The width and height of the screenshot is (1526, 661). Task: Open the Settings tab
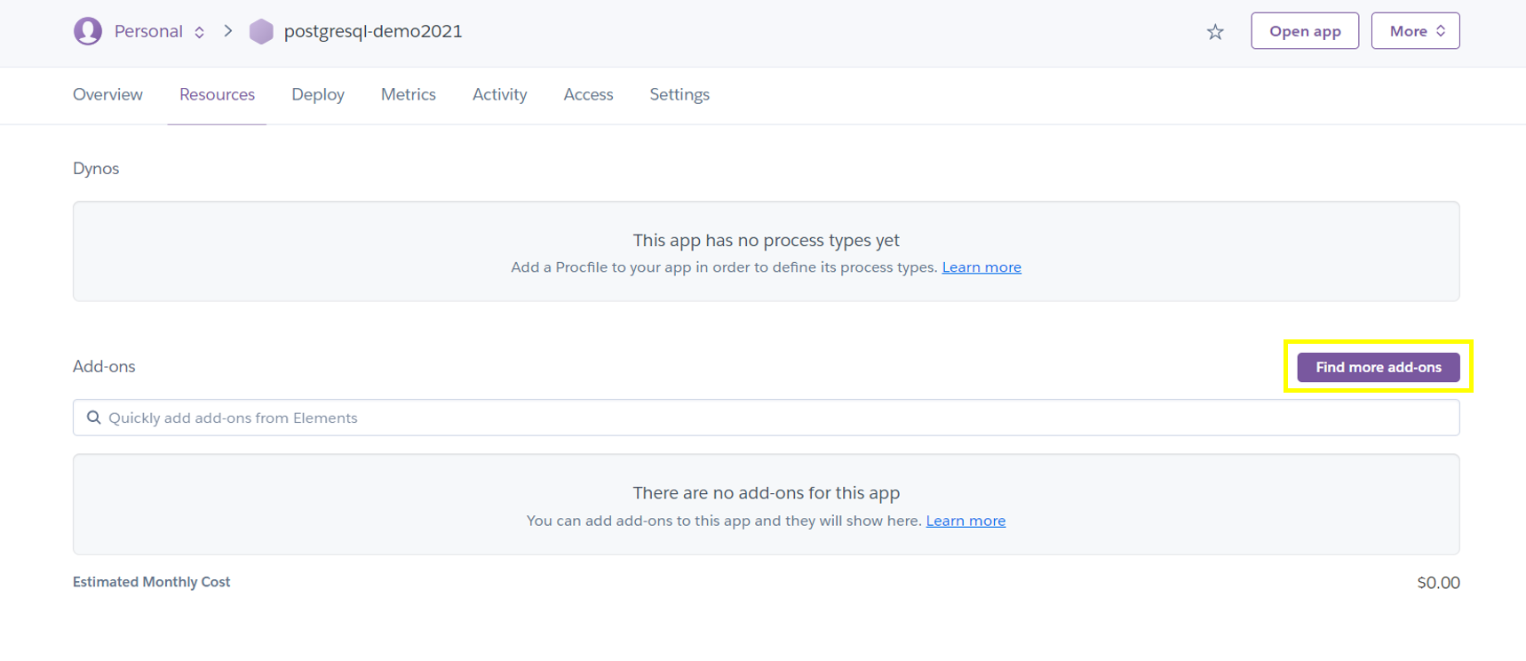coord(680,94)
